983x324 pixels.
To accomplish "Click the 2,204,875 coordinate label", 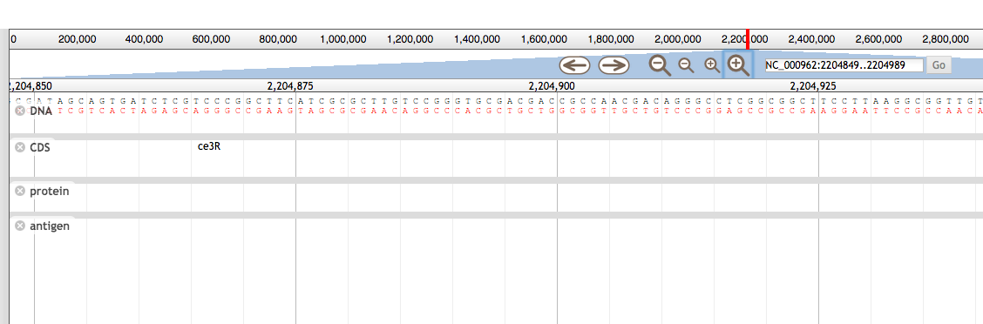I will [x=290, y=86].
